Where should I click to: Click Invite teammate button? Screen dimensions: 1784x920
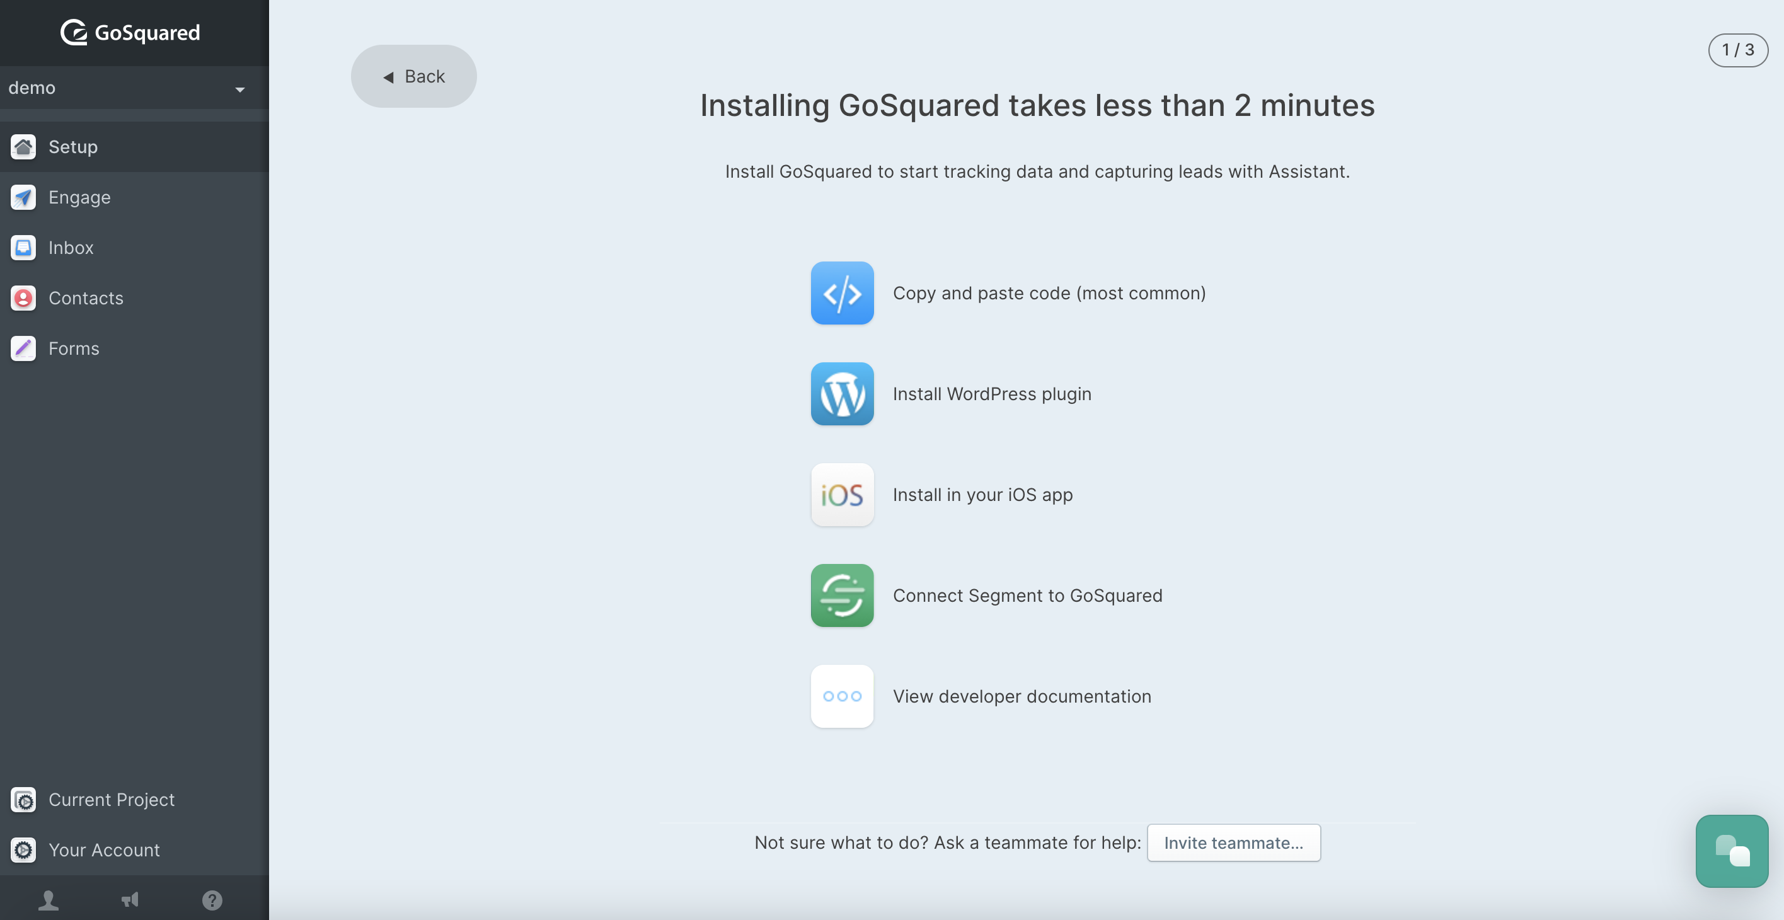1233,843
